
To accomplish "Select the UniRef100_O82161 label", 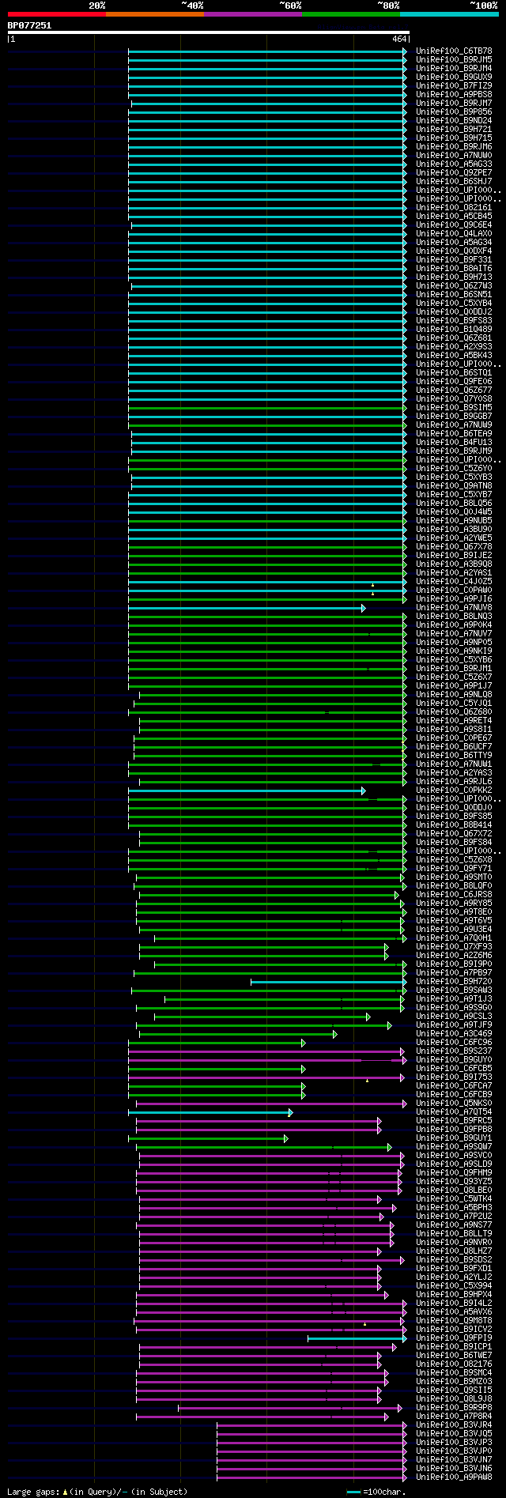I will click(x=454, y=207).
